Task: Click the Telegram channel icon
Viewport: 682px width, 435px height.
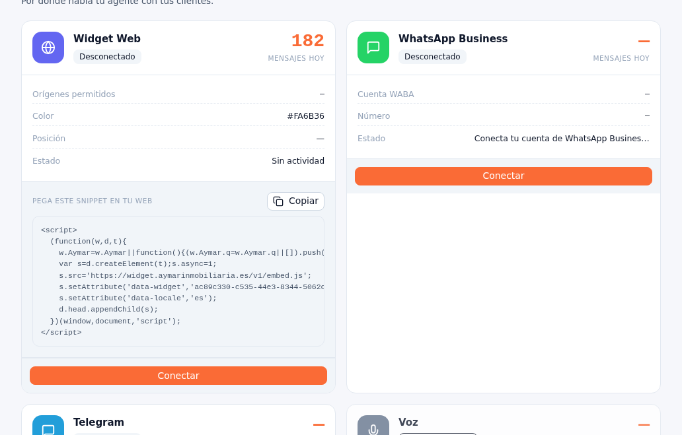Action: pos(48,425)
